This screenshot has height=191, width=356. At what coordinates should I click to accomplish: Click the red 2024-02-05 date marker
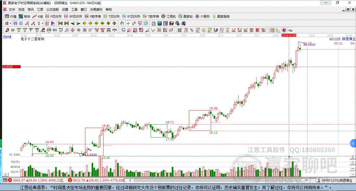click(x=289, y=35)
